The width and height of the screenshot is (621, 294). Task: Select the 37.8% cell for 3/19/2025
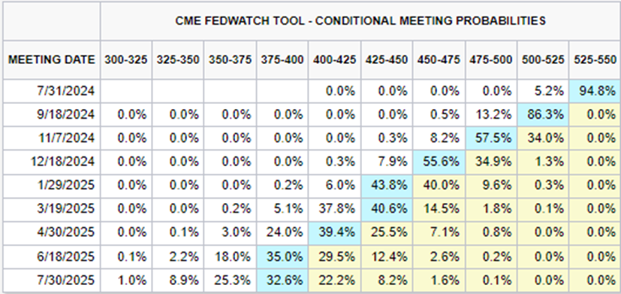click(x=335, y=208)
